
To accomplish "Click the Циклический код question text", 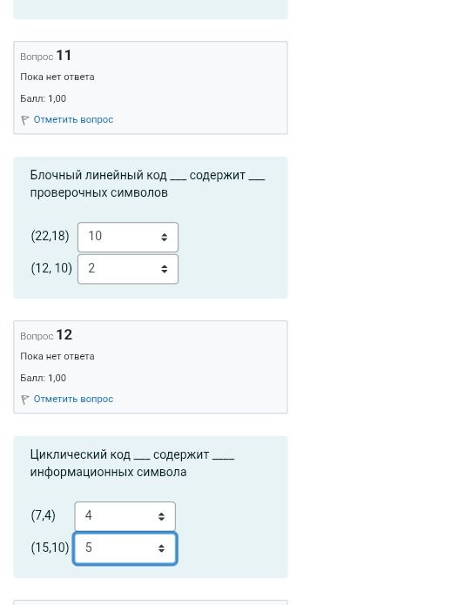I will [132, 463].
